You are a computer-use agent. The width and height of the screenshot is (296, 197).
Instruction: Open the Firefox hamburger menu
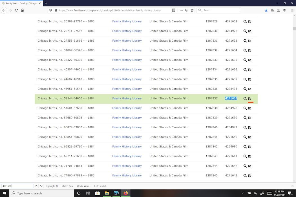tap(292, 10)
